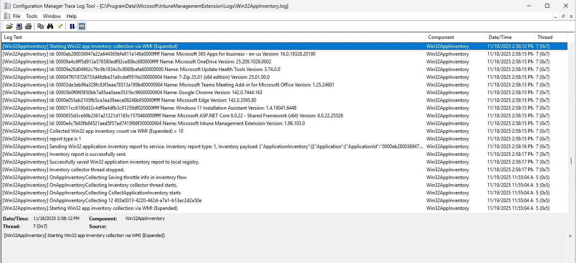Viewport: 576px width, 263px height.
Task: Open the Help menu
Action: 71,16
